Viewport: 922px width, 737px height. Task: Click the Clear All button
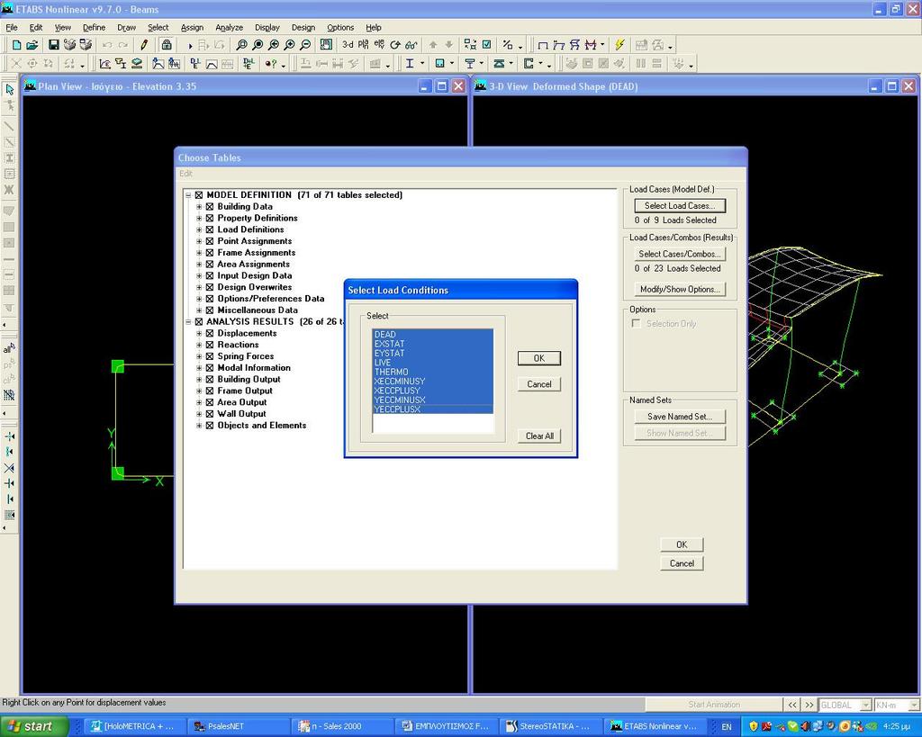click(539, 436)
